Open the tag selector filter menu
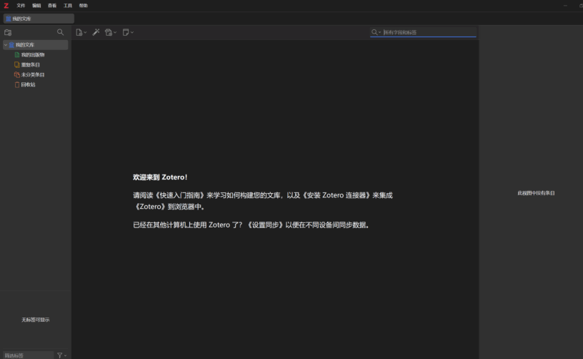The height and width of the screenshot is (359, 583). coord(61,355)
